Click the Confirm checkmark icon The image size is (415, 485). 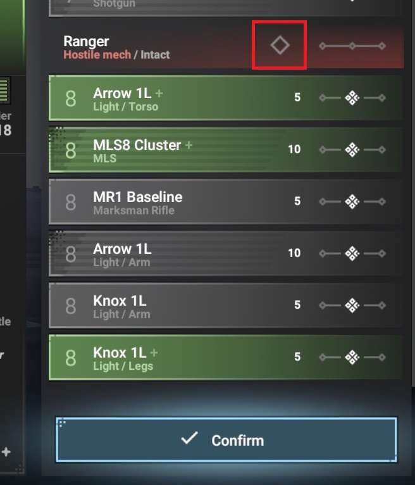click(189, 438)
